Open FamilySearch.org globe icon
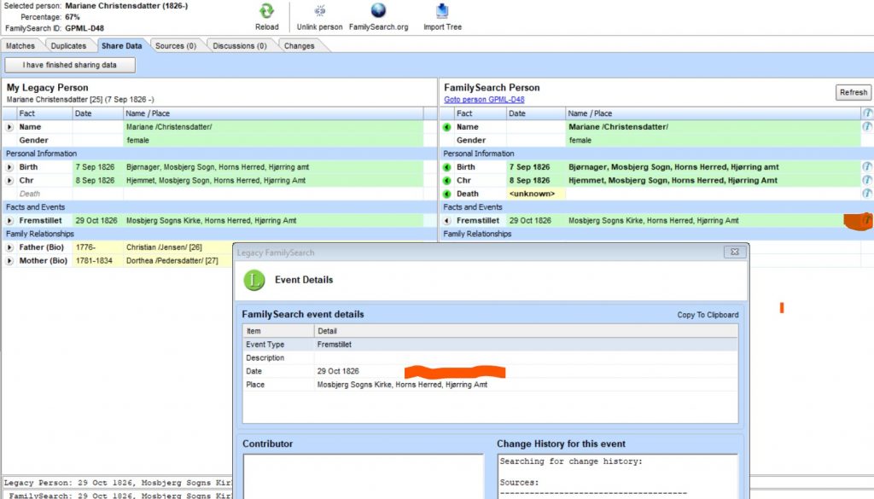 pyautogui.click(x=378, y=10)
